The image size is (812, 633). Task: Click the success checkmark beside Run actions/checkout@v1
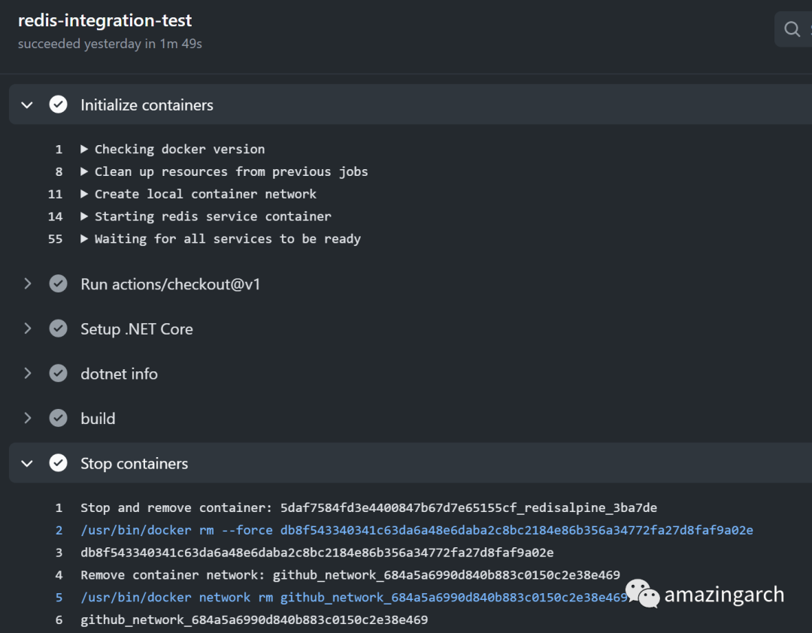point(58,284)
